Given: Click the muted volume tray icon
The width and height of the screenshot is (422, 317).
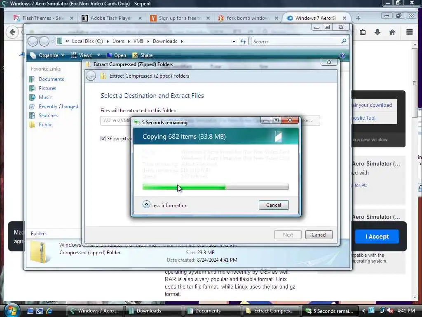Looking at the screenshot, I should 390,310.
